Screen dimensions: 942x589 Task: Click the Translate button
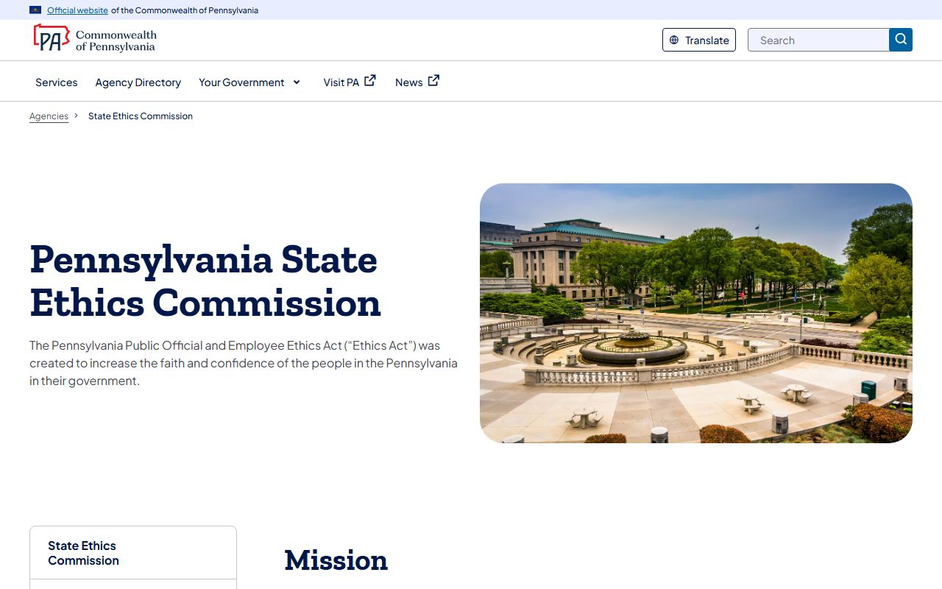[699, 40]
